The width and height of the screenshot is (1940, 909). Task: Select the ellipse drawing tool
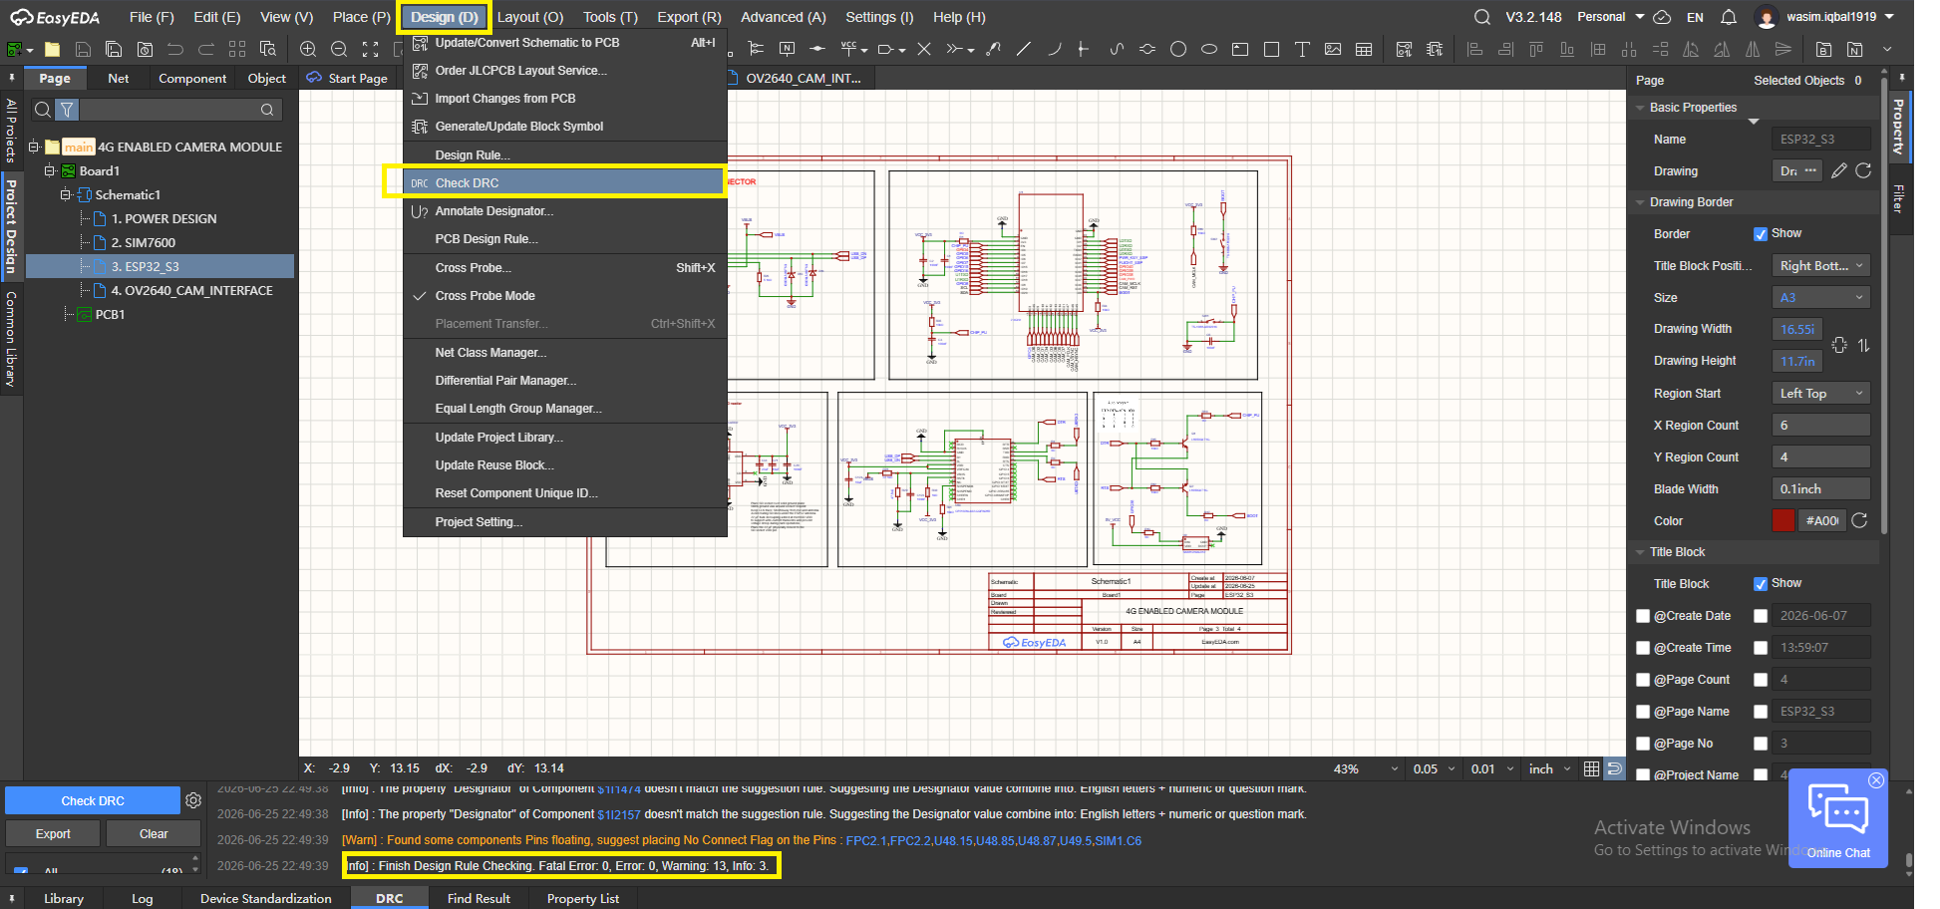[x=1209, y=49]
